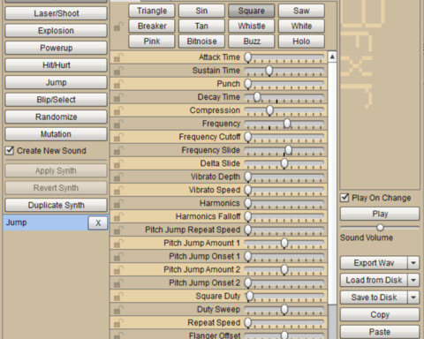Click the Duplicate Synth button
The image size is (424, 339).
pyautogui.click(x=56, y=205)
